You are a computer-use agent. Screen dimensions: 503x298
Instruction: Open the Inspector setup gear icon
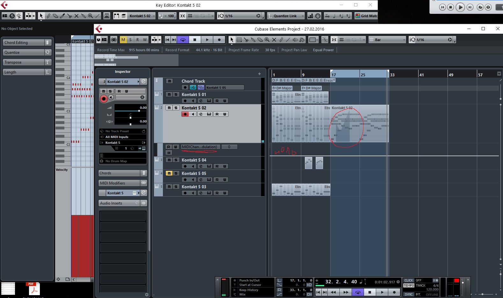147,295
